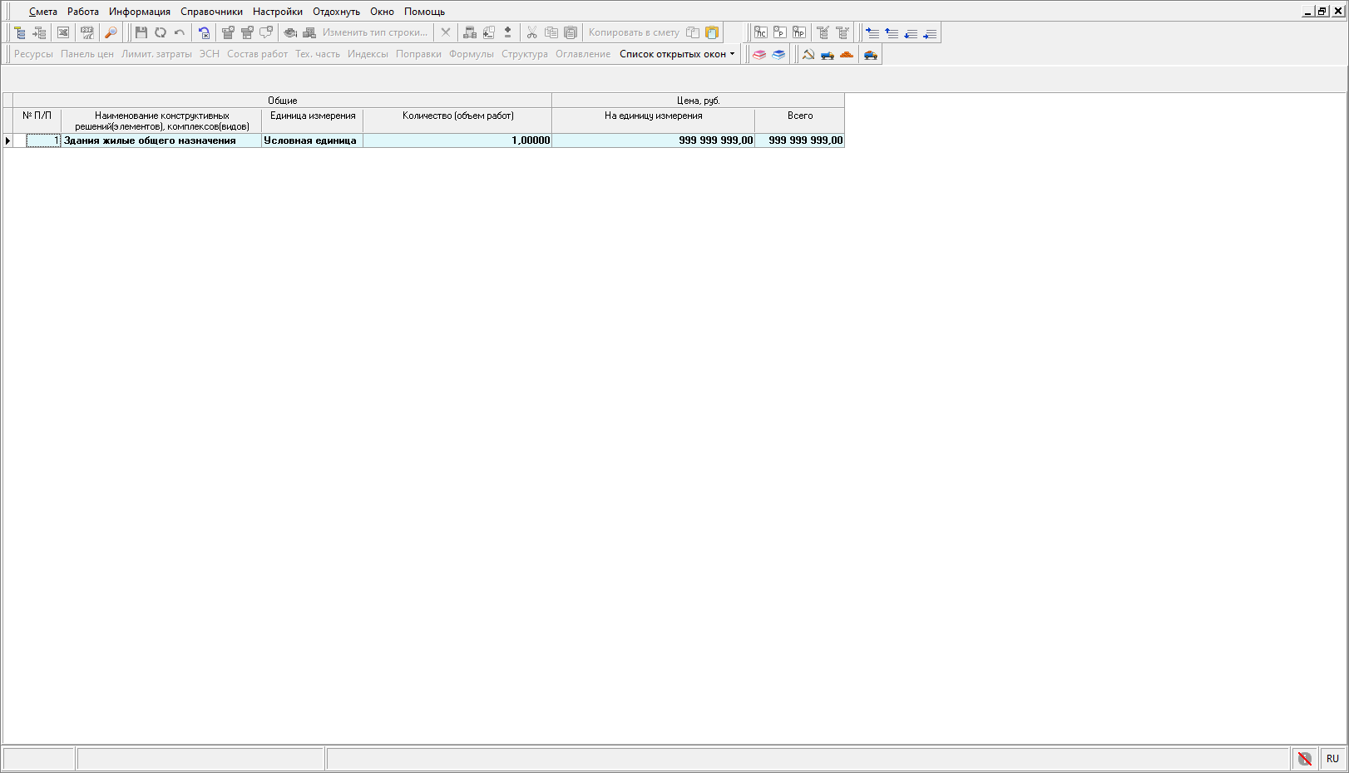Viewport: 1349px width, 773px height.
Task: Click the yellow clipboard paste icon
Action: pos(712,32)
